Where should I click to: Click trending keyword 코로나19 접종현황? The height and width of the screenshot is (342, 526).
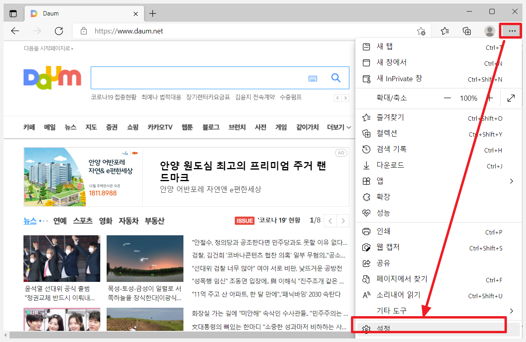tap(113, 97)
